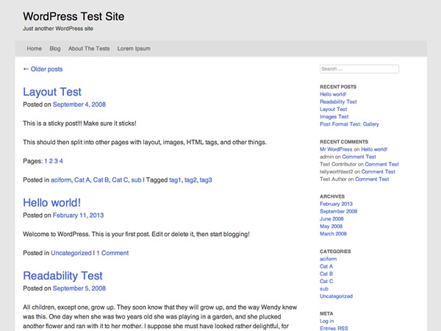Open sub in sidebar Categories
The height and width of the screenshot is (331, 441).
[324, 289]
